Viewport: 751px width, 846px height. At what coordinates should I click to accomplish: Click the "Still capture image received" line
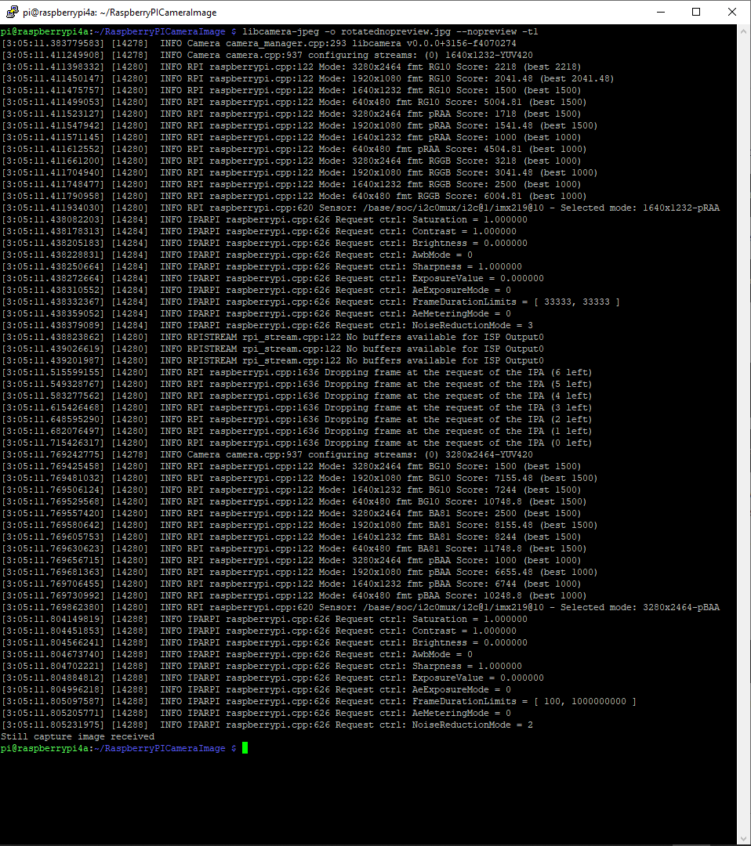(x=78, y=736)
